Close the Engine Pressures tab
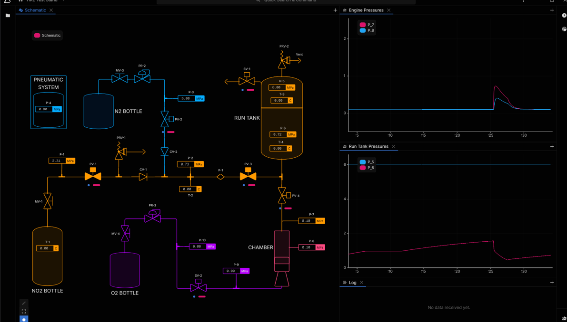 pos(389,10)
